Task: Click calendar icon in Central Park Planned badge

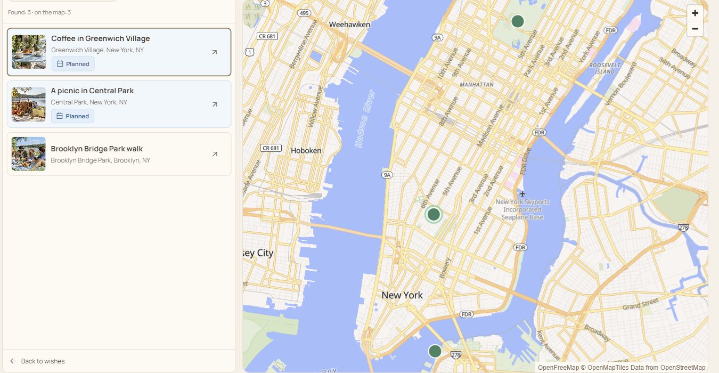Action: click(60, 116)
